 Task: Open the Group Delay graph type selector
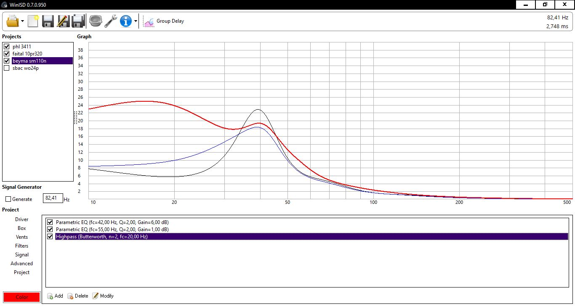pos(164,21)
